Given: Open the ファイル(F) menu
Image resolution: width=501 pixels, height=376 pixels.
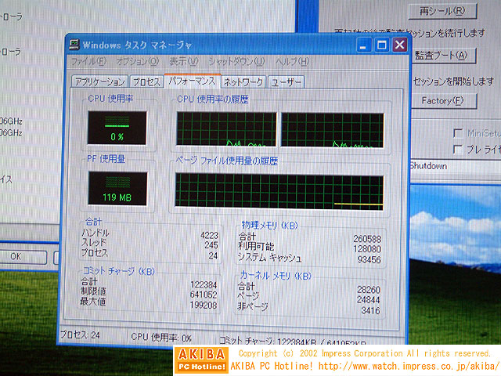Looking at the screenshot, I should tap(89, 62).
